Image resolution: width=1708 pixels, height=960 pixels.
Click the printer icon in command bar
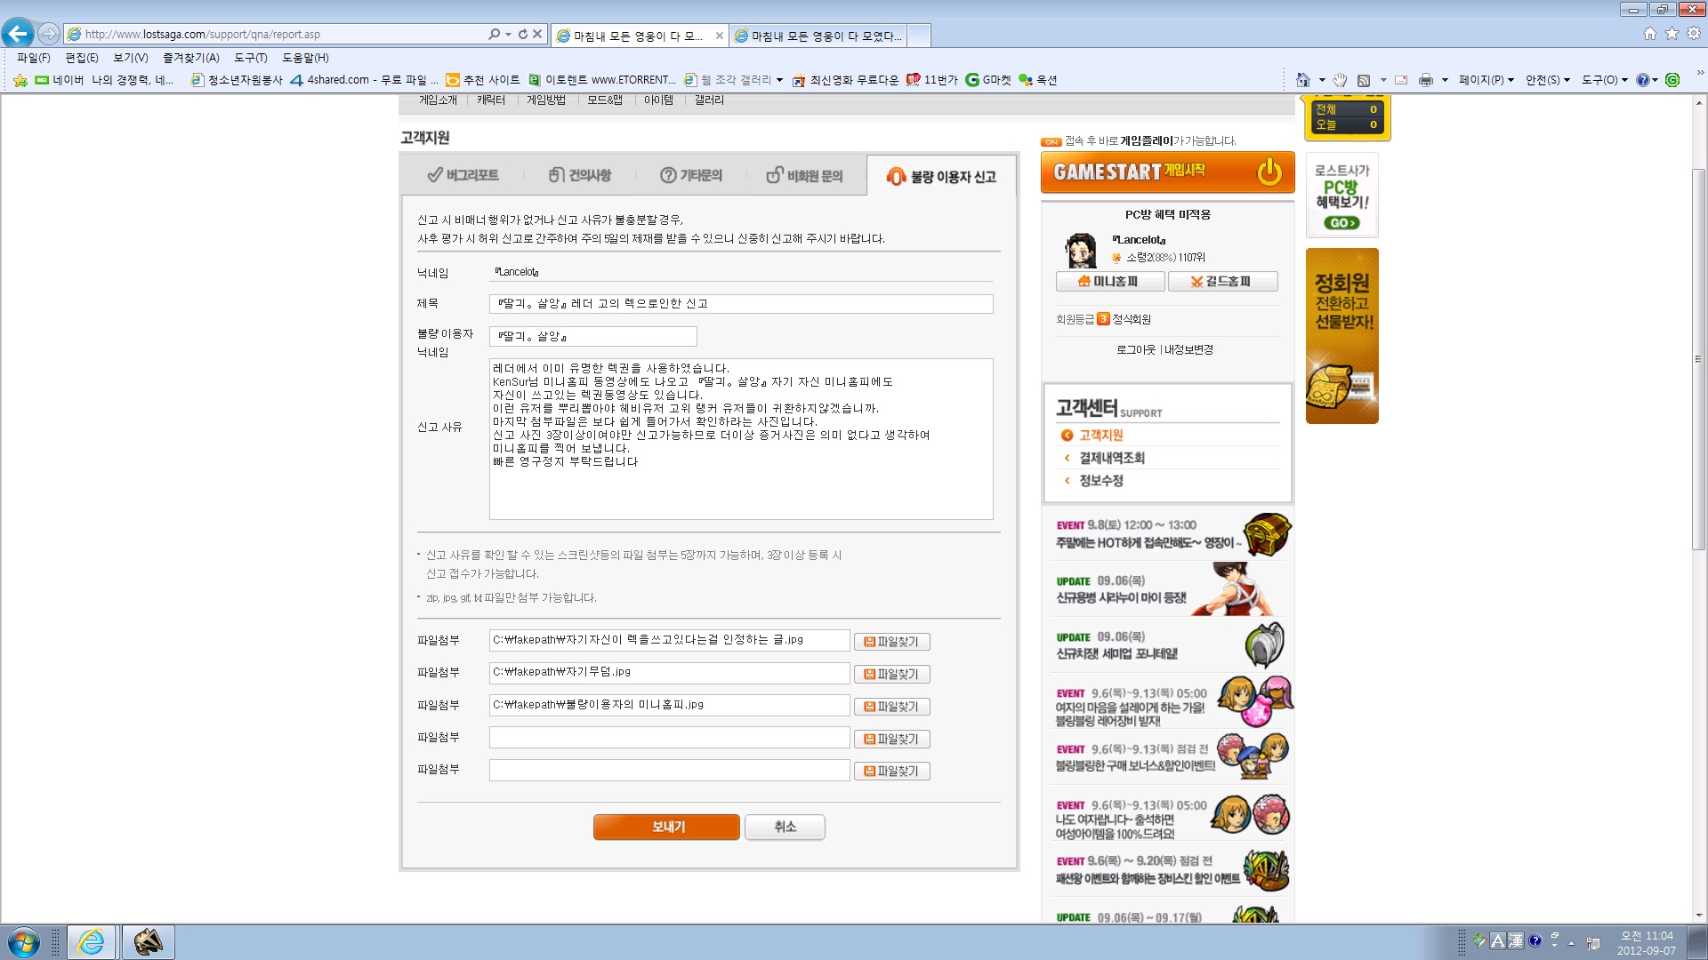tap(1425, 80)
